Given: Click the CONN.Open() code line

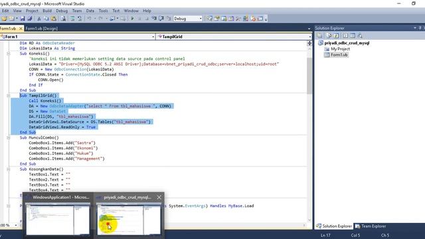Looking at the screenshot, I should 50,80.
